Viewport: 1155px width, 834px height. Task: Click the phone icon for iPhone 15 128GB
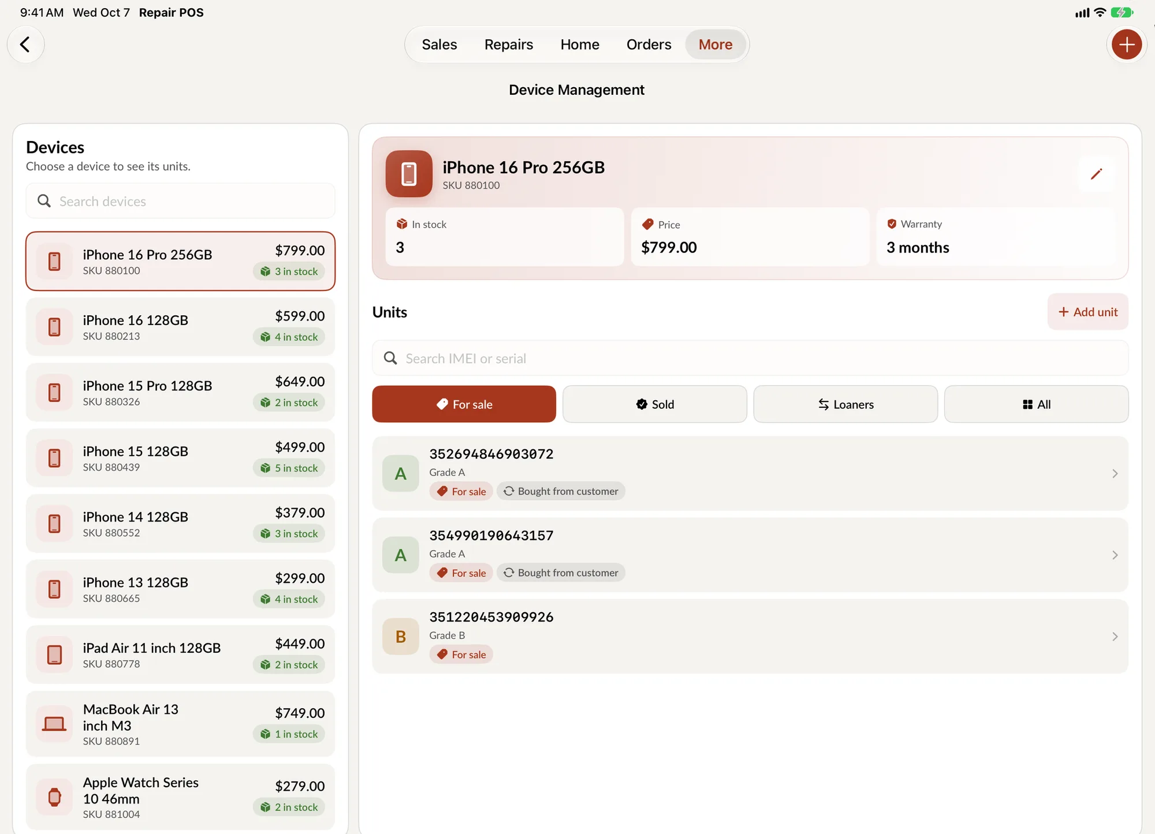pos(54,458)
